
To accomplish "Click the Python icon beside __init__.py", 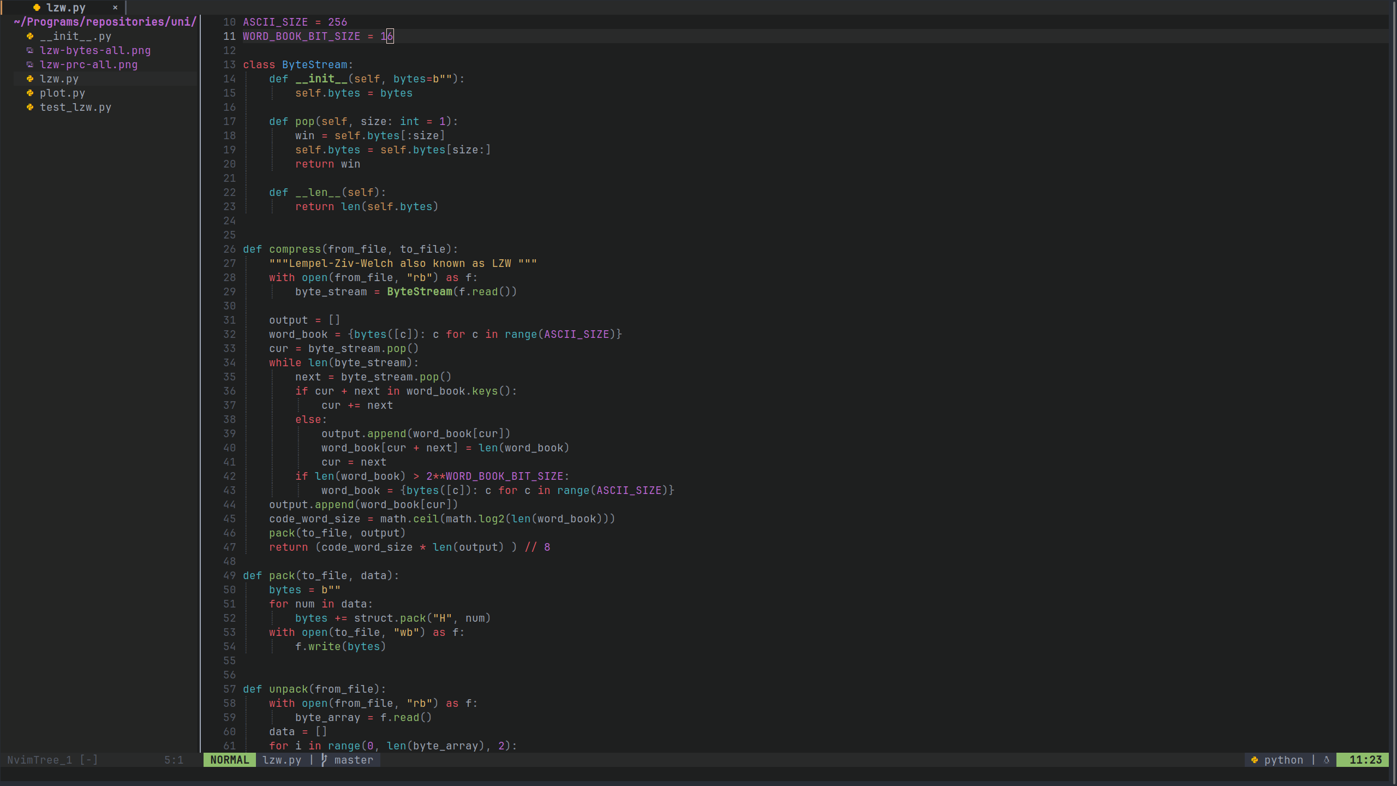I will pos(30,36).
